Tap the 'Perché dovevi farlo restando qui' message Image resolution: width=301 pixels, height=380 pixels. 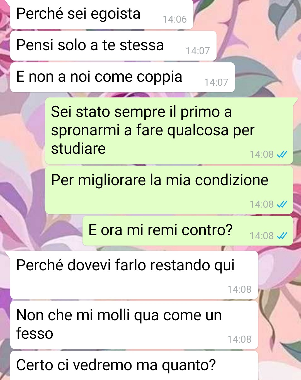pos(134,275)
